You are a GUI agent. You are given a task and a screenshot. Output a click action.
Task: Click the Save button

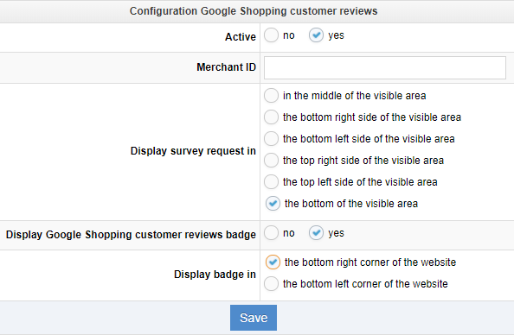(x=254, y=318)
